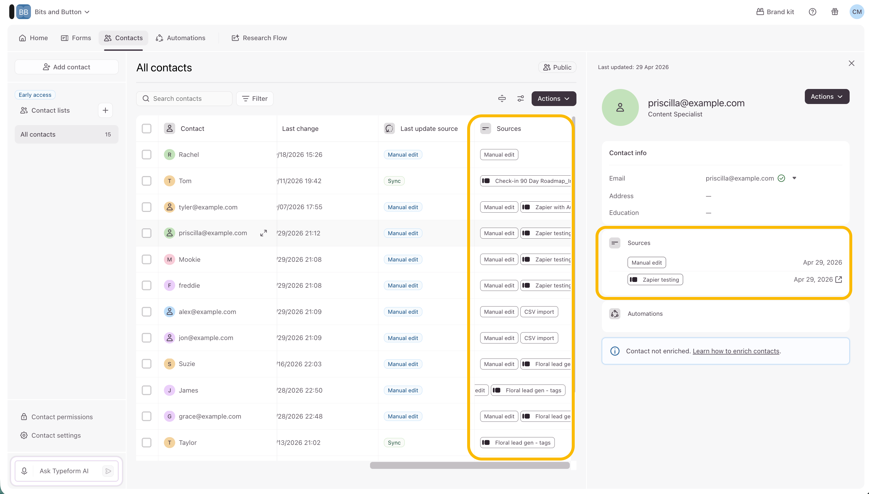869x494 pixels.
Task: Select freddie's checkbox
Action: click(x=147, y=285)
